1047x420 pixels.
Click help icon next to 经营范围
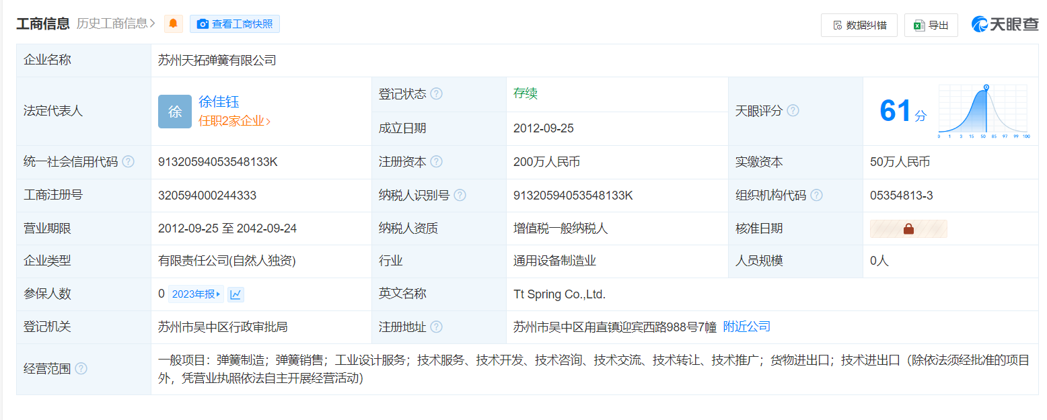(81, 369)
